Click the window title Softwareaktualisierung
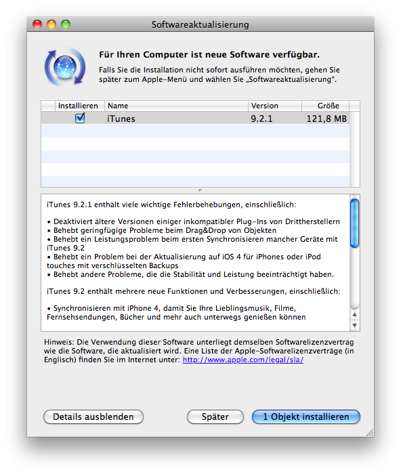The image size is (401, 474). click(200, 24)
